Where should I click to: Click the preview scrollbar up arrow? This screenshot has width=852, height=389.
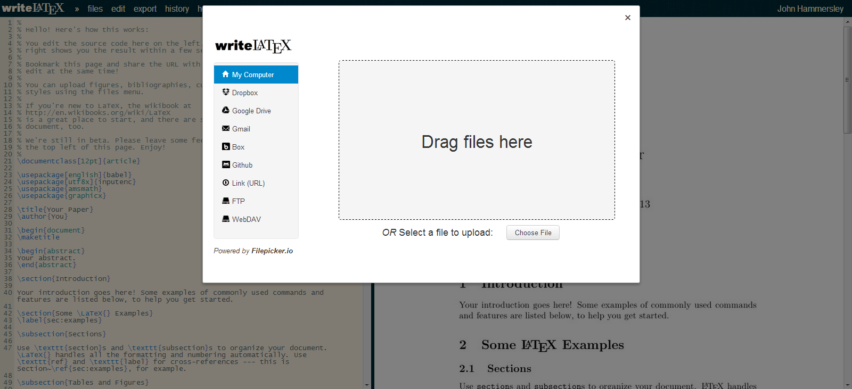pos(847,21)
